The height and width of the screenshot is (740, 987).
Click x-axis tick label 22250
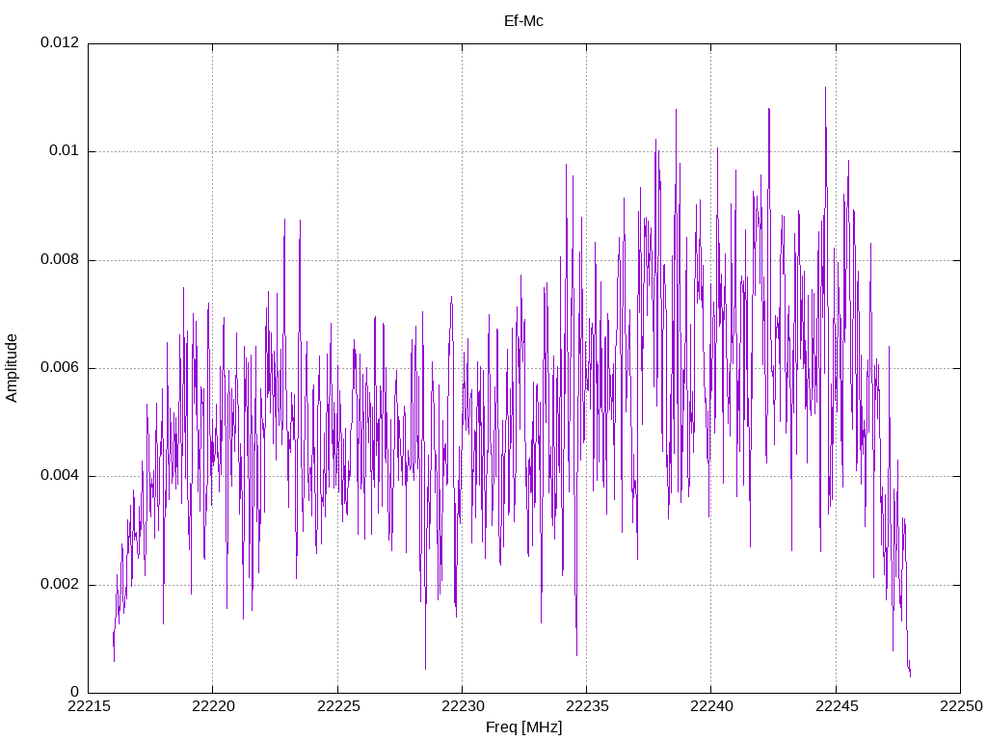(961, 706)
